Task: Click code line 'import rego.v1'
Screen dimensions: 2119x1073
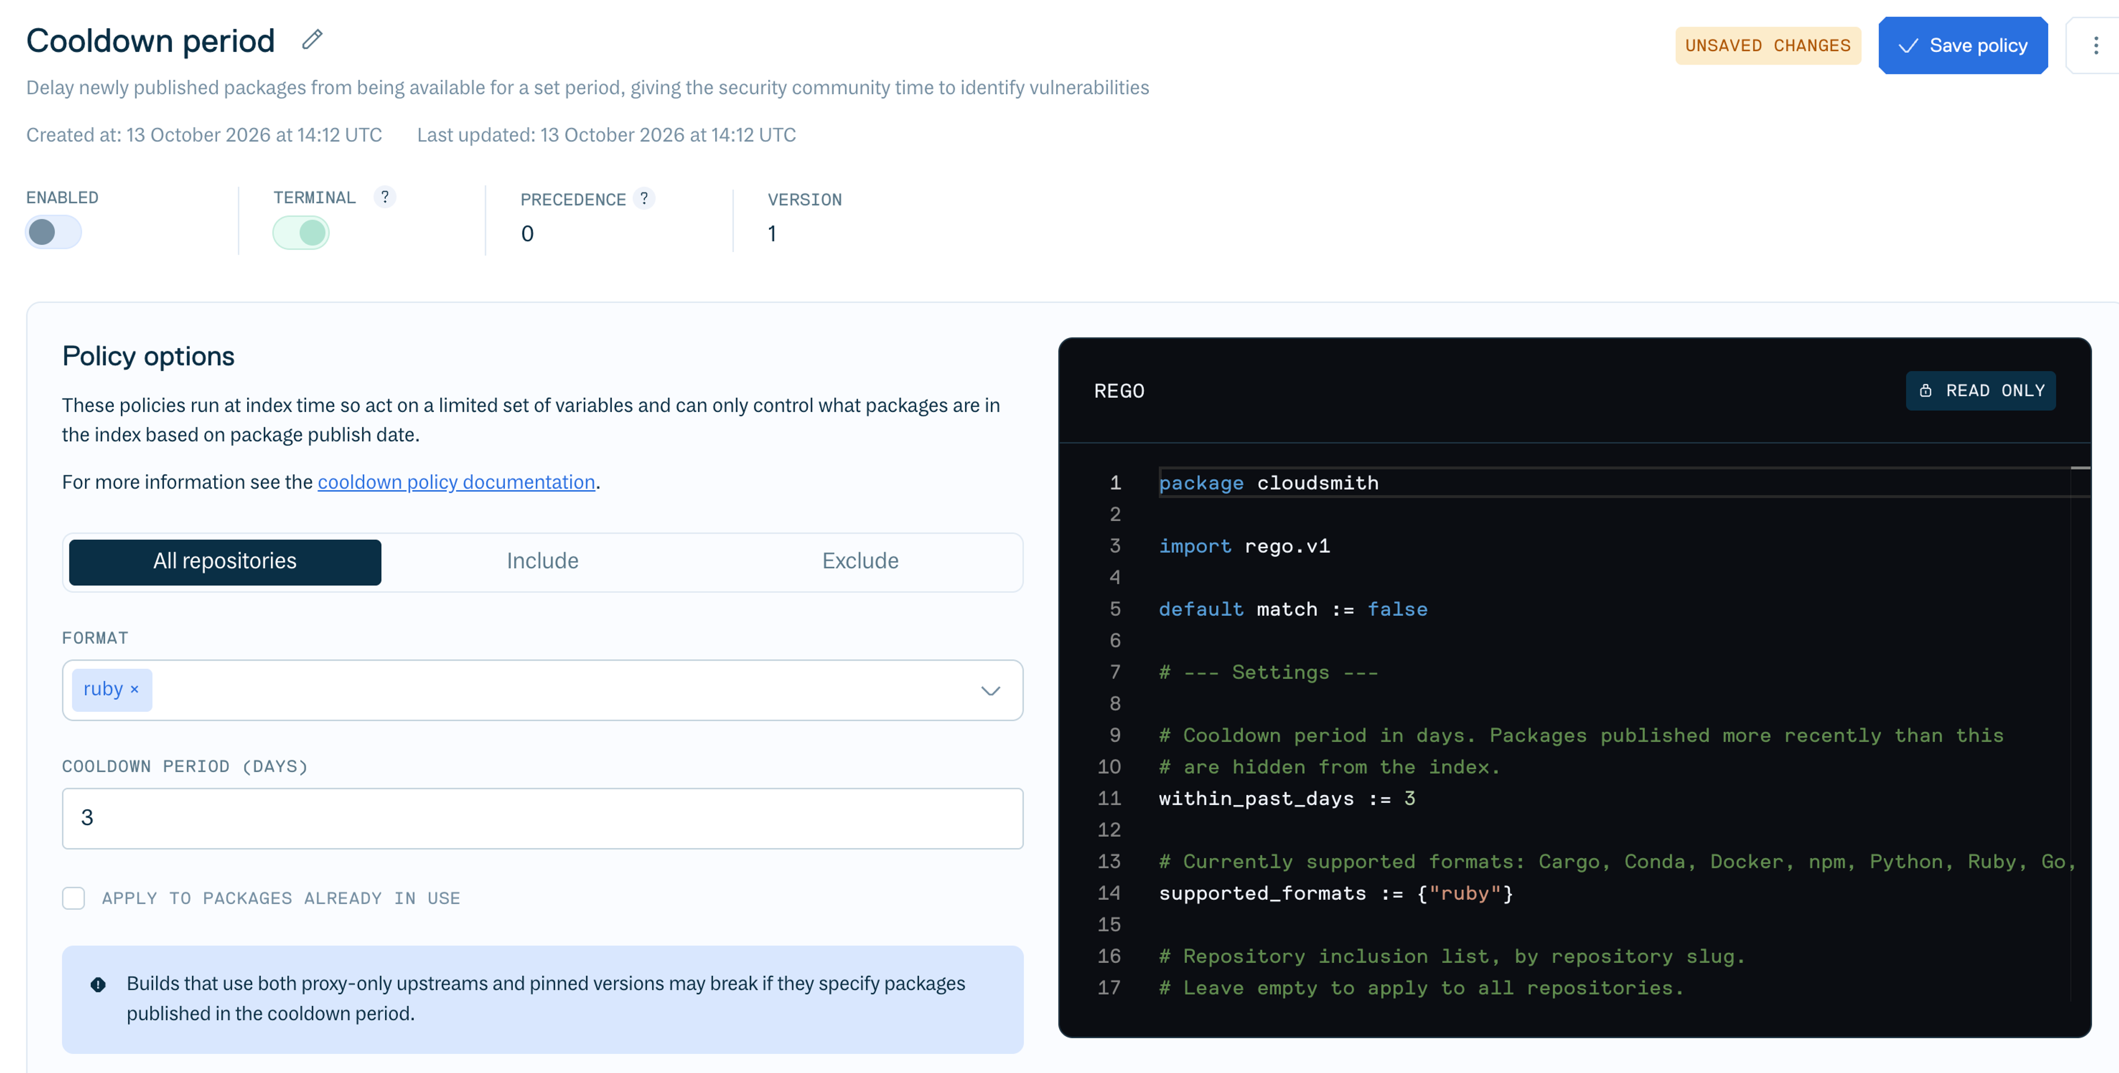Action: [1244, 546]
